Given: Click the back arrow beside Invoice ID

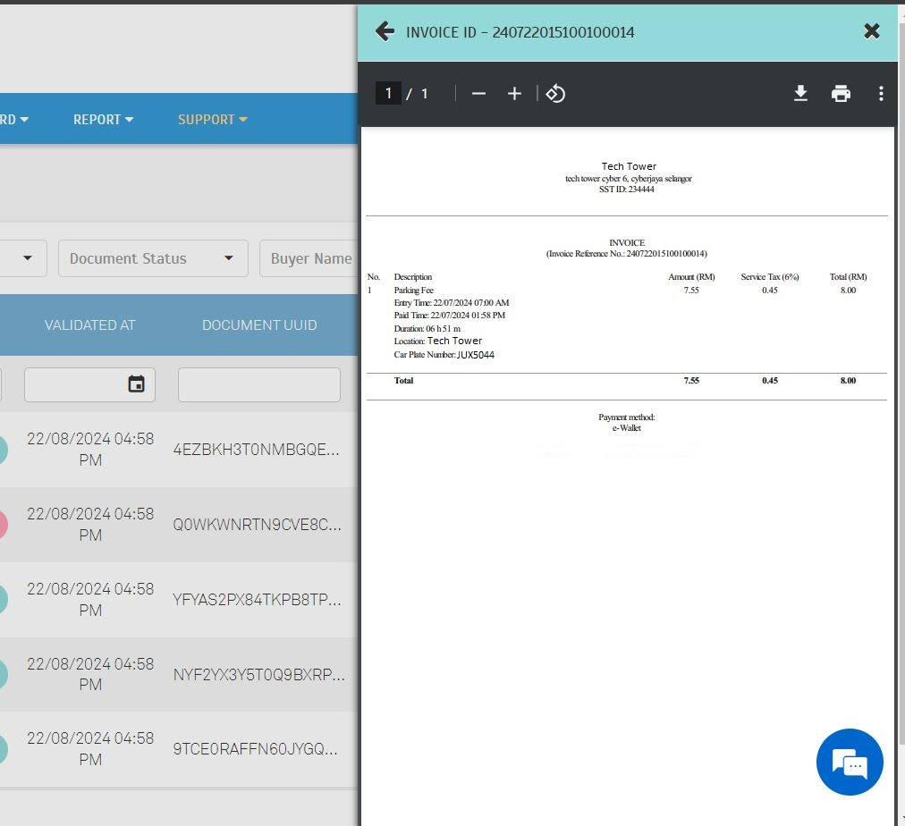Looking at the screenshot, I should 385,31.
